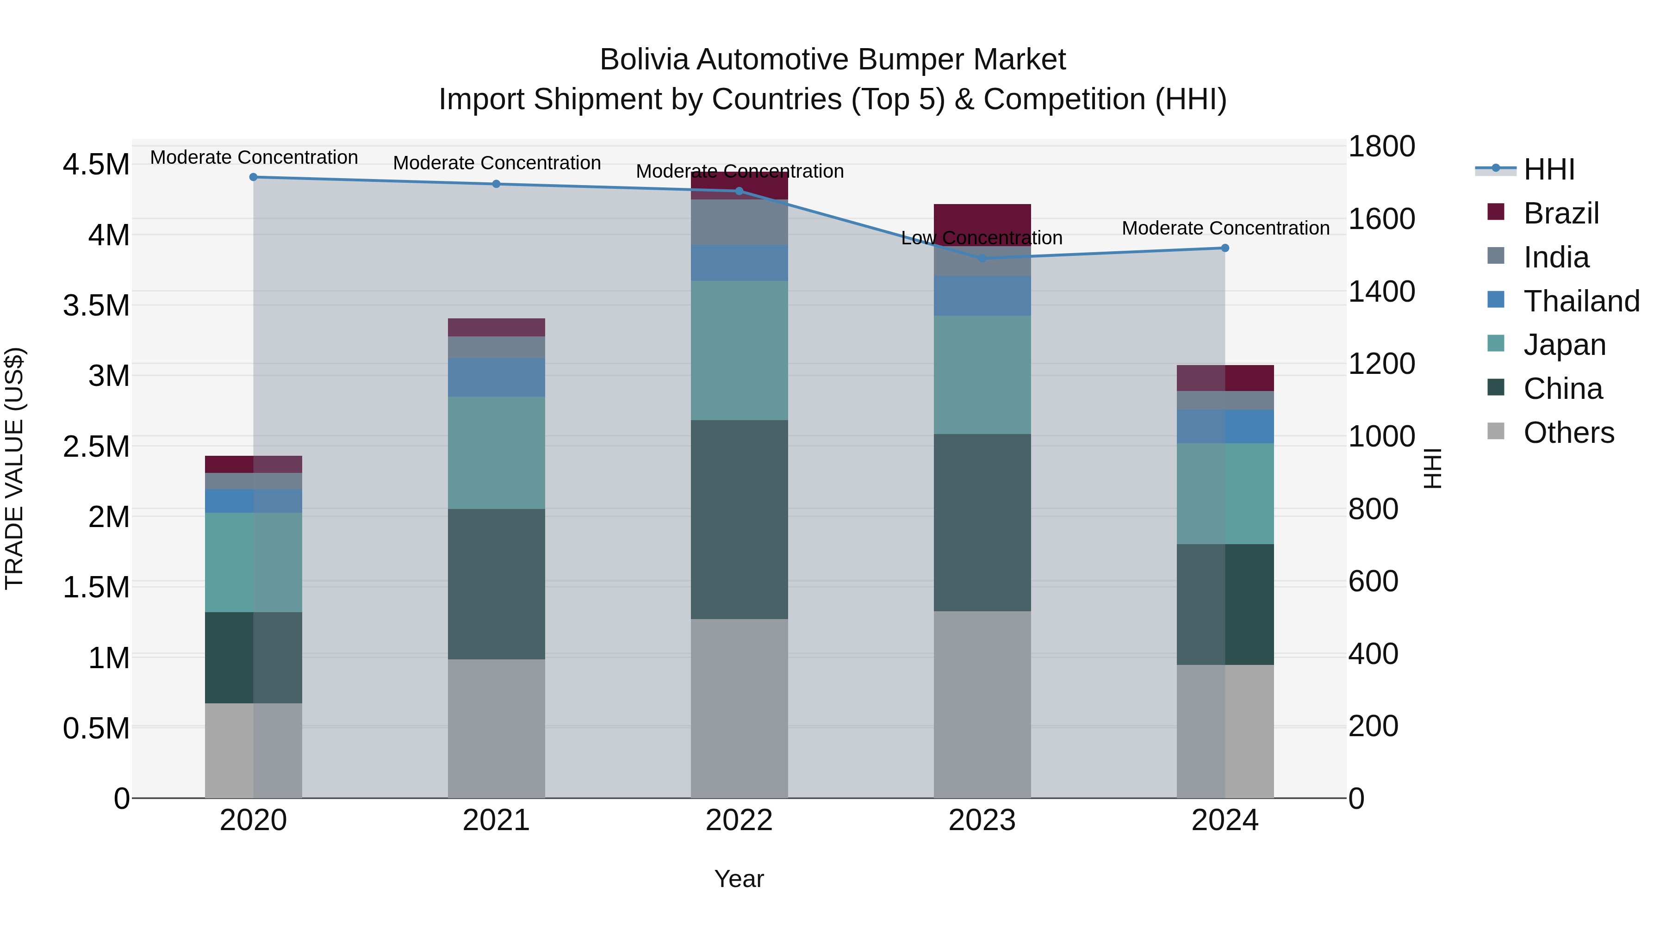The image size is (1666, 937).
Task: Click the 2020 Japan bar segment
Action: tap(254, 563)
